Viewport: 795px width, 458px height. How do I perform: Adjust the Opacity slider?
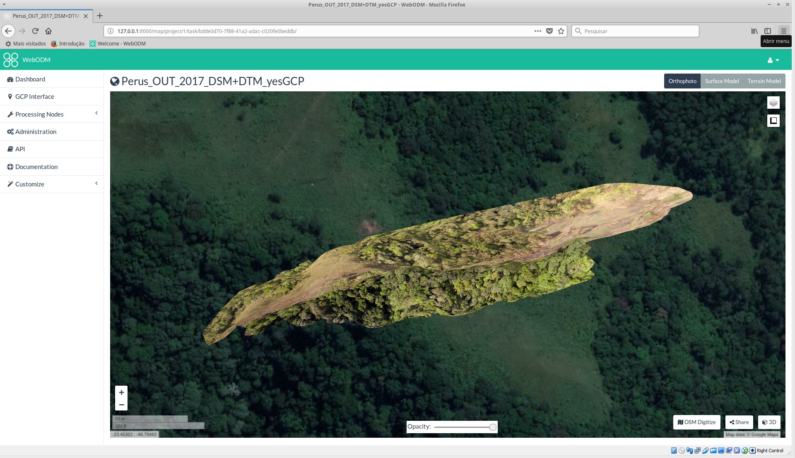point(492,427)
